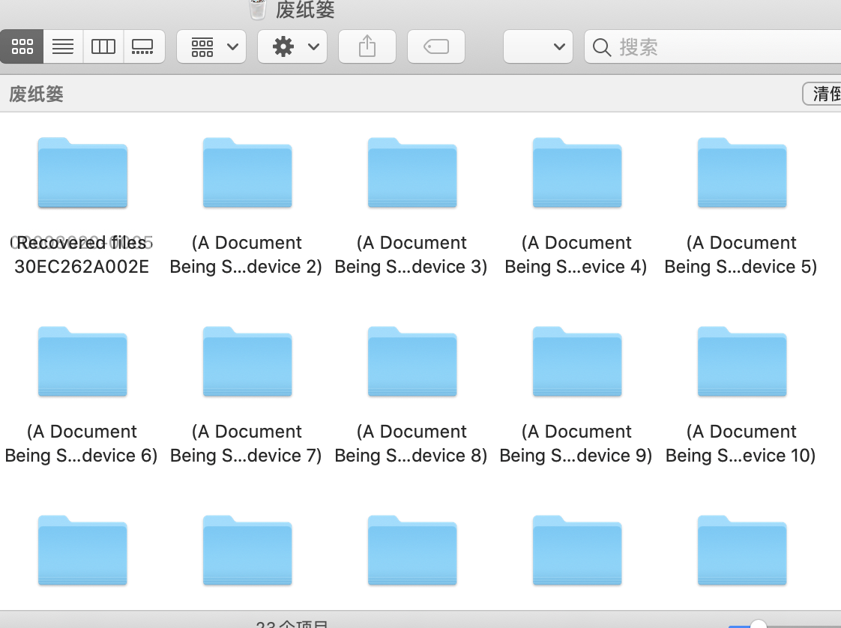The image size is (841, 628).
Task: Select folder ending in device 10
Action: tap(742, 362)
